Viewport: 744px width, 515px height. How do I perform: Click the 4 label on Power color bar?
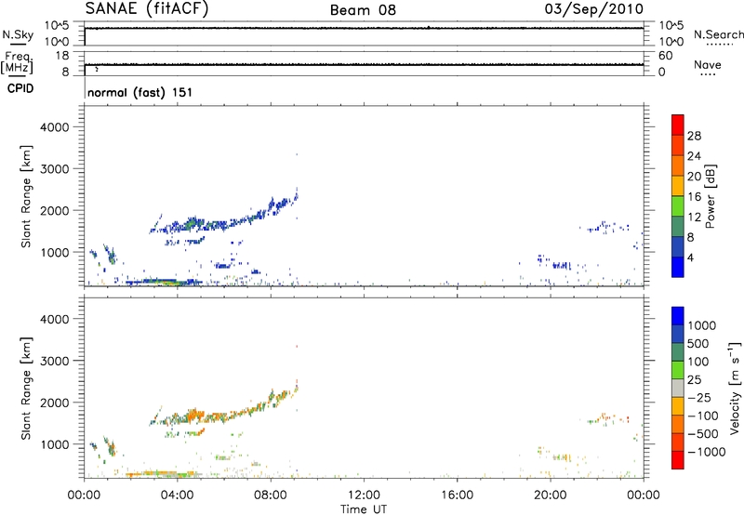[x=690, y=257]
